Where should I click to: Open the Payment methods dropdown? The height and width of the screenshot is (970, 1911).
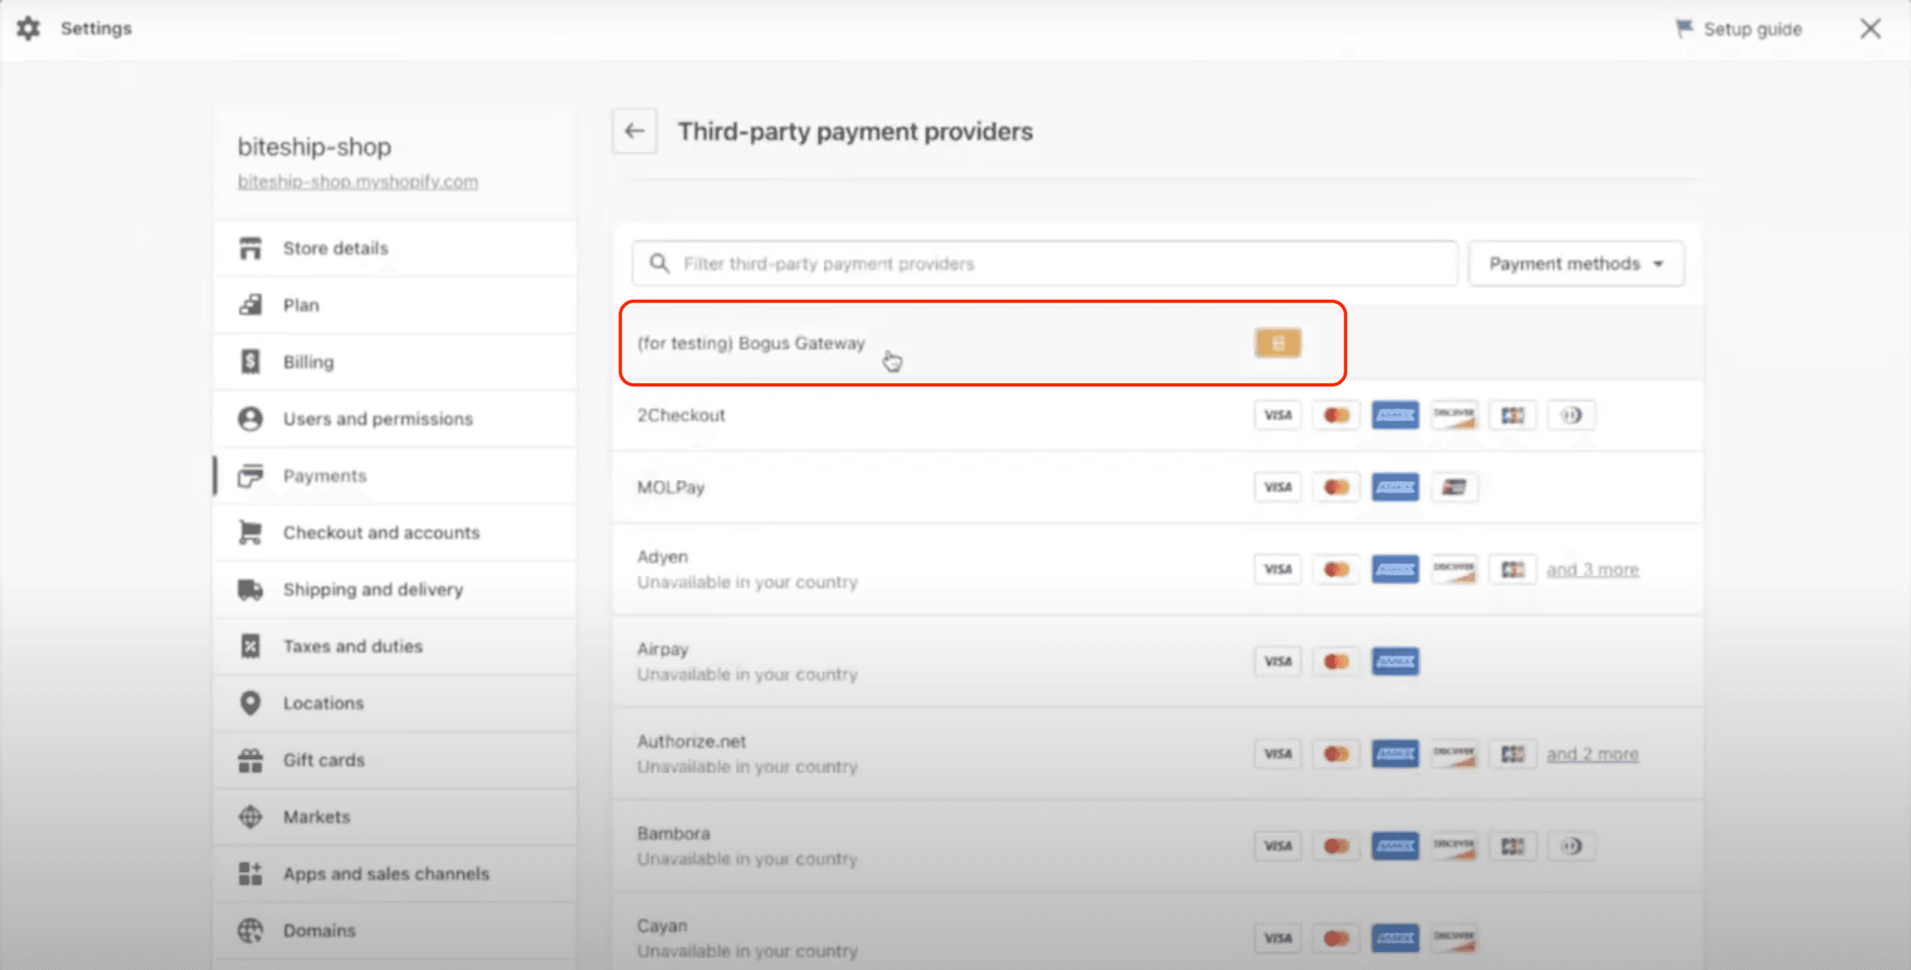pos(1577,263)
